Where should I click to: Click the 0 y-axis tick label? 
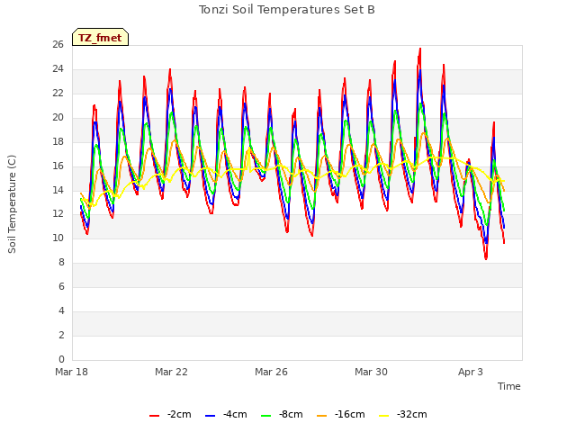[x=61, y=360]
